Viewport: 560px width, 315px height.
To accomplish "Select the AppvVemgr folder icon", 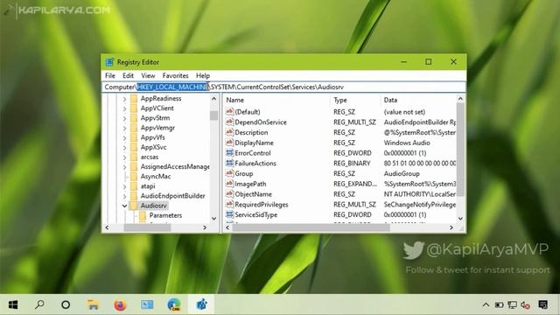I will (x=134, y=128).
